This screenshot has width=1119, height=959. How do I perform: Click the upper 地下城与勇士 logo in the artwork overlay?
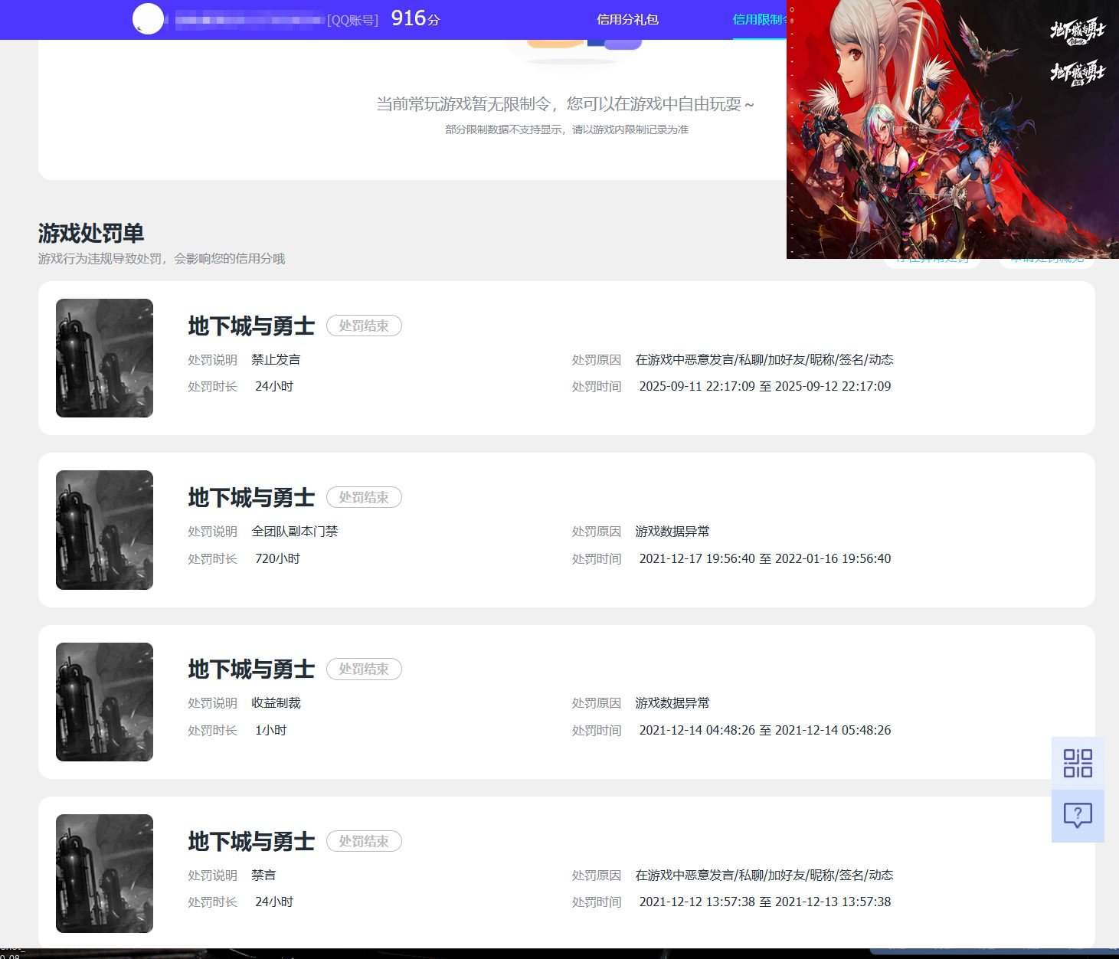[x=1078, y=33]
